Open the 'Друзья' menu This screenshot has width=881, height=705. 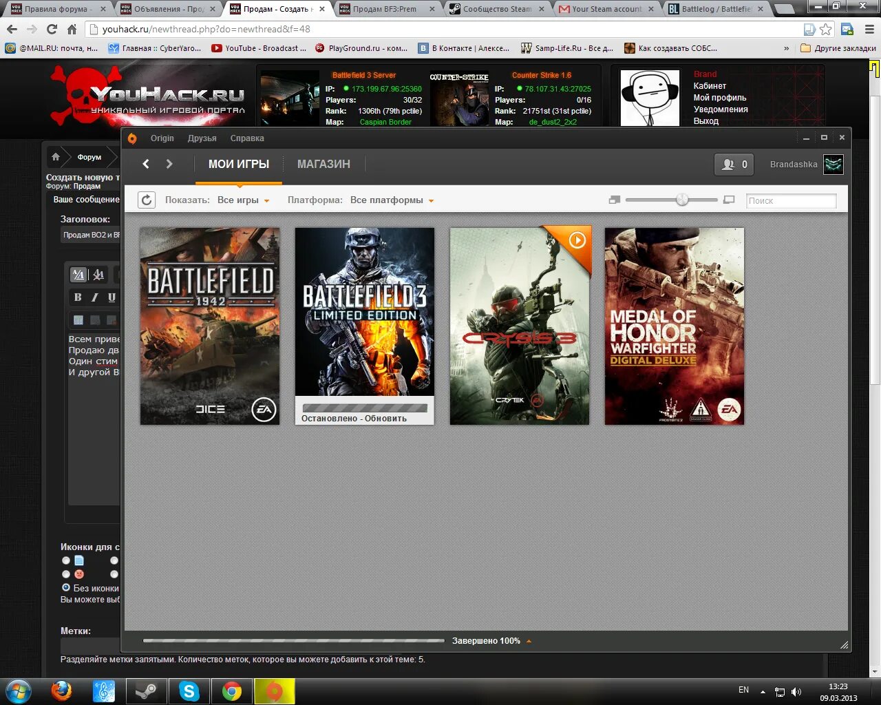(202, 138)
